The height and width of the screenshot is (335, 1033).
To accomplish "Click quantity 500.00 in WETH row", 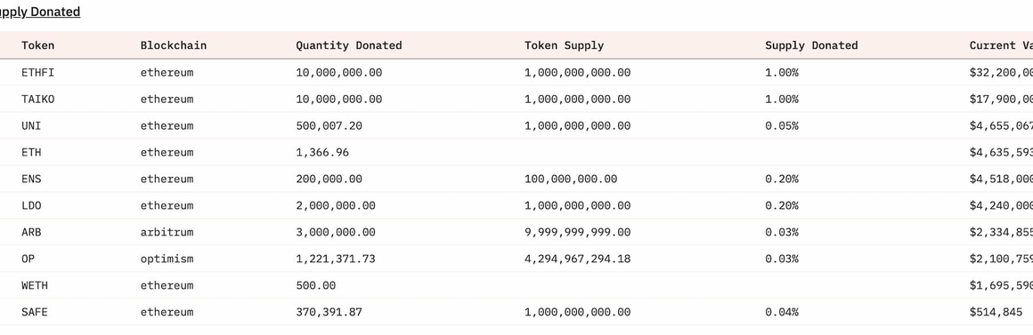I will pyautogui.click(x=315, y=285).
